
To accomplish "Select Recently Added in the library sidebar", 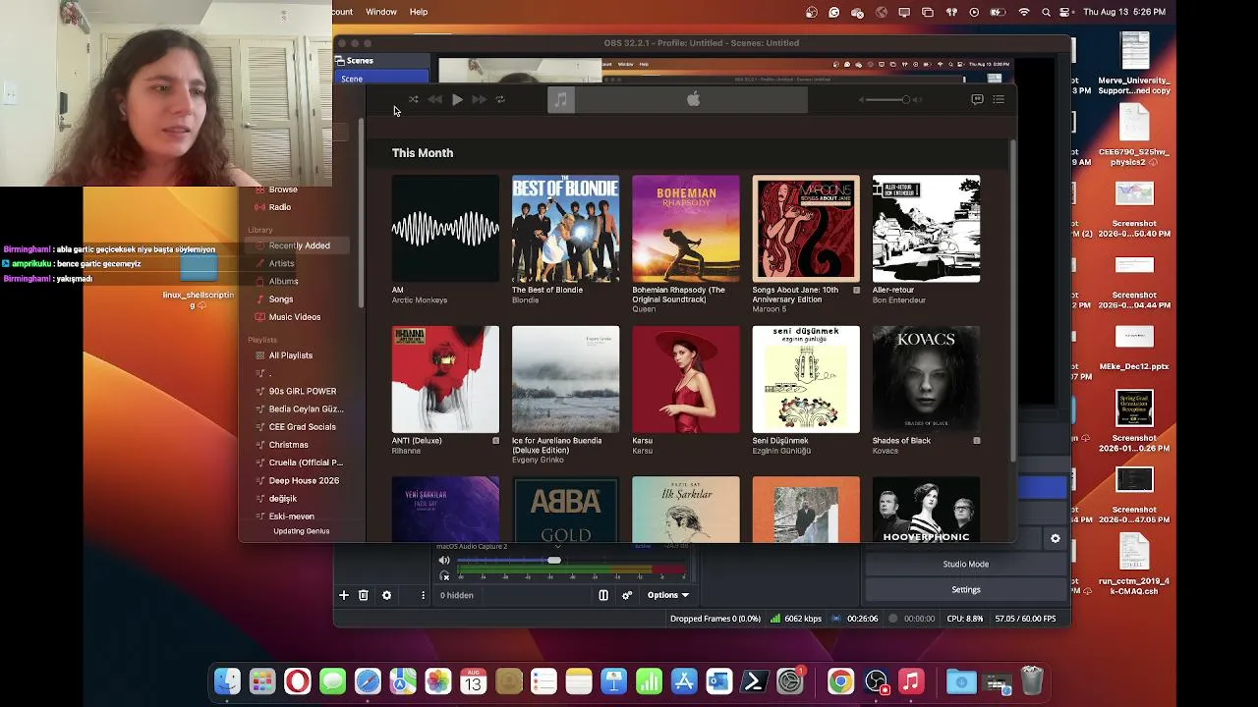I will (x=299, y=245).
